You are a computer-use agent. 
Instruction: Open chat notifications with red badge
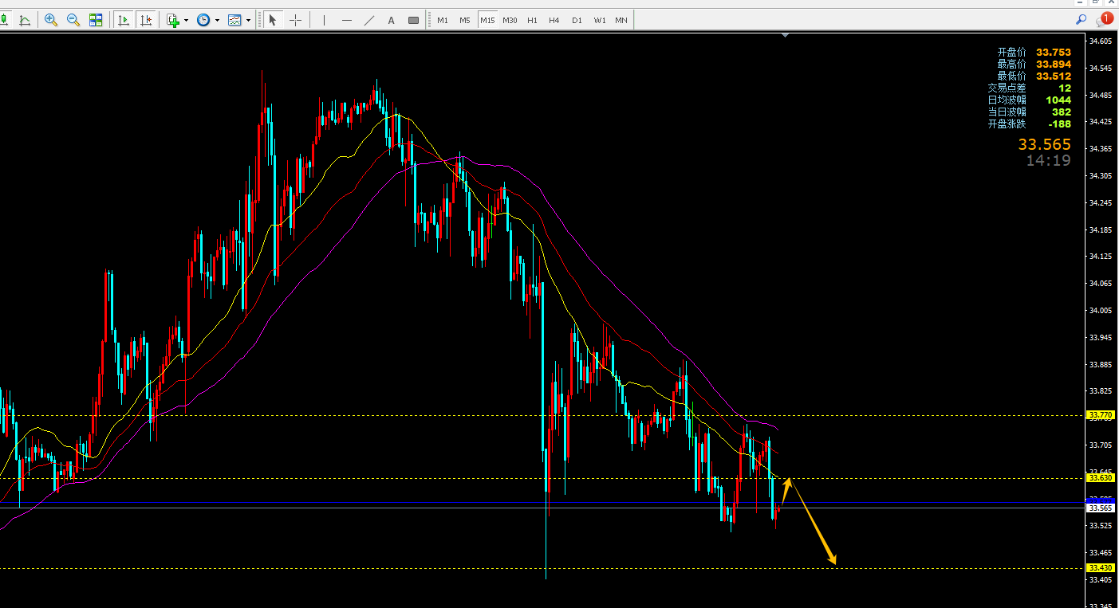click(1104, 19)
